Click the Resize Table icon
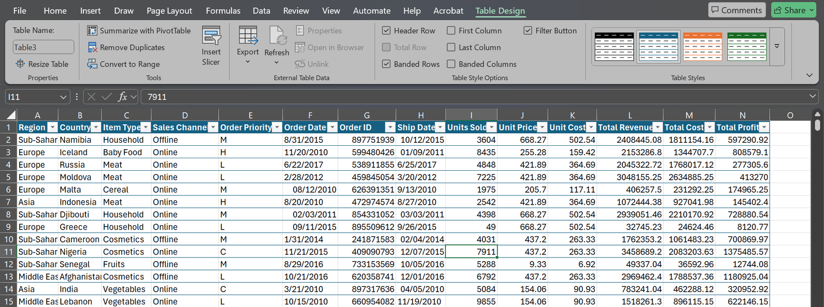This screenshot has height=307, width=824. point(20,64)
